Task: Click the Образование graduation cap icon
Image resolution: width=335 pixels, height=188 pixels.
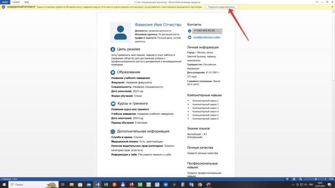Action: [113, 72]
